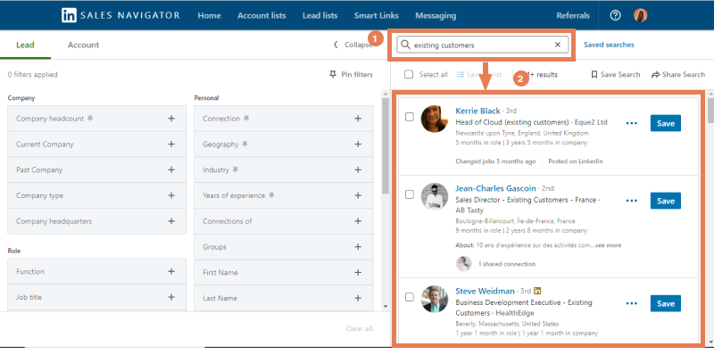
Task: Open the user profile avatar menu
Action: [x=641, y=15]
